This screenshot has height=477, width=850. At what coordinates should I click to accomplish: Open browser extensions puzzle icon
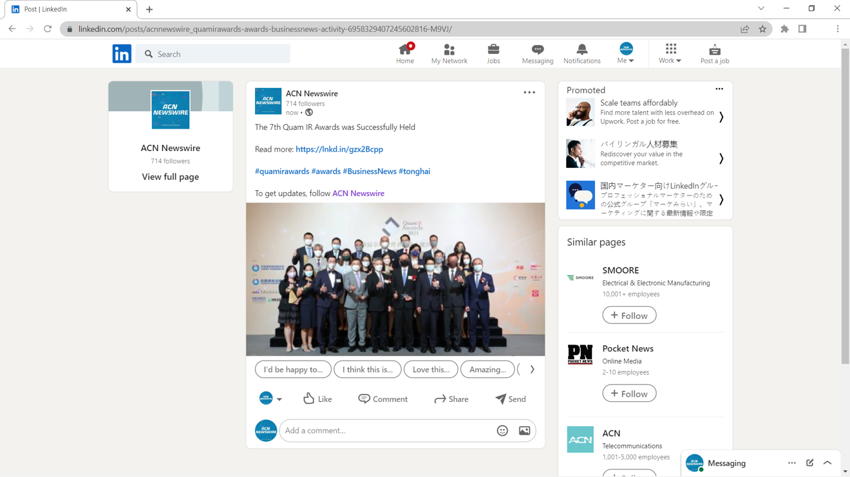784,29
